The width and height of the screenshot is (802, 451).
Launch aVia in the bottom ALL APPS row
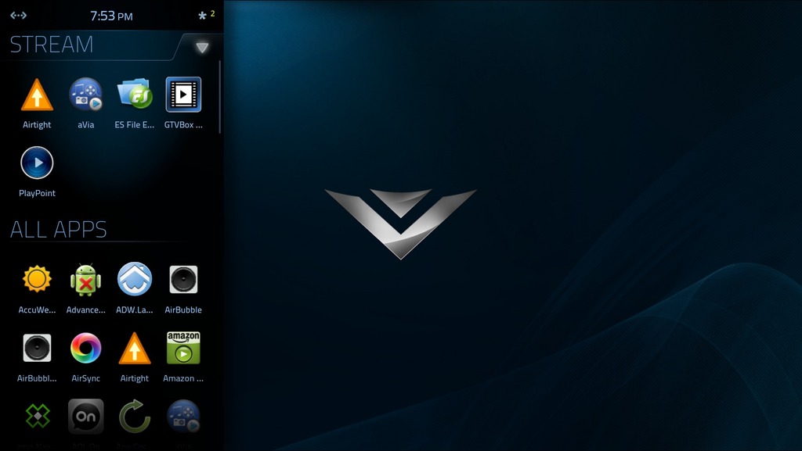pos(183,417)
